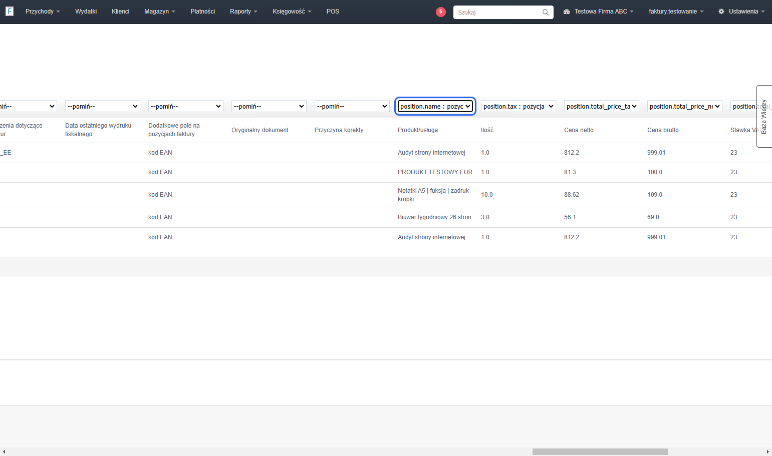Image resolution: width=772 pixels, height=456 pixels.
Task: Open the --pomiń-- dropdown above Dodatkowe pole
Action: click(186, 106)
